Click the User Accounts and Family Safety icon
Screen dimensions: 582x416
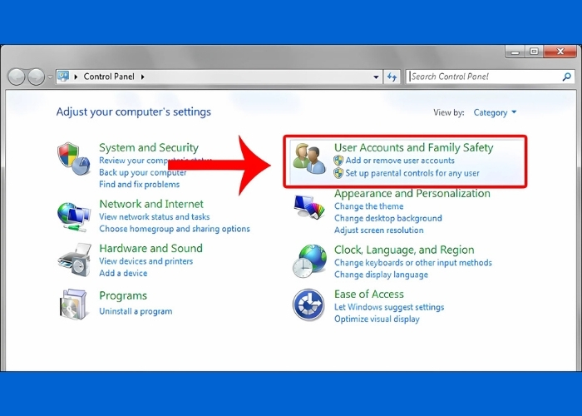[x=309, y=158]
